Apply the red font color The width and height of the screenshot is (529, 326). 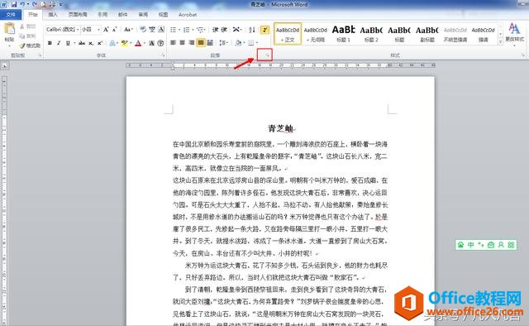pyautogui.click(x=138, y=43)
